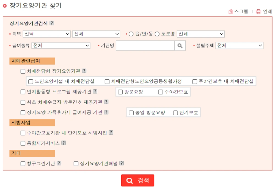Click the 인쇄 (print) icon
Viewport: 275px width, 190px height.
pyautogui.click(x=258, y=12)
